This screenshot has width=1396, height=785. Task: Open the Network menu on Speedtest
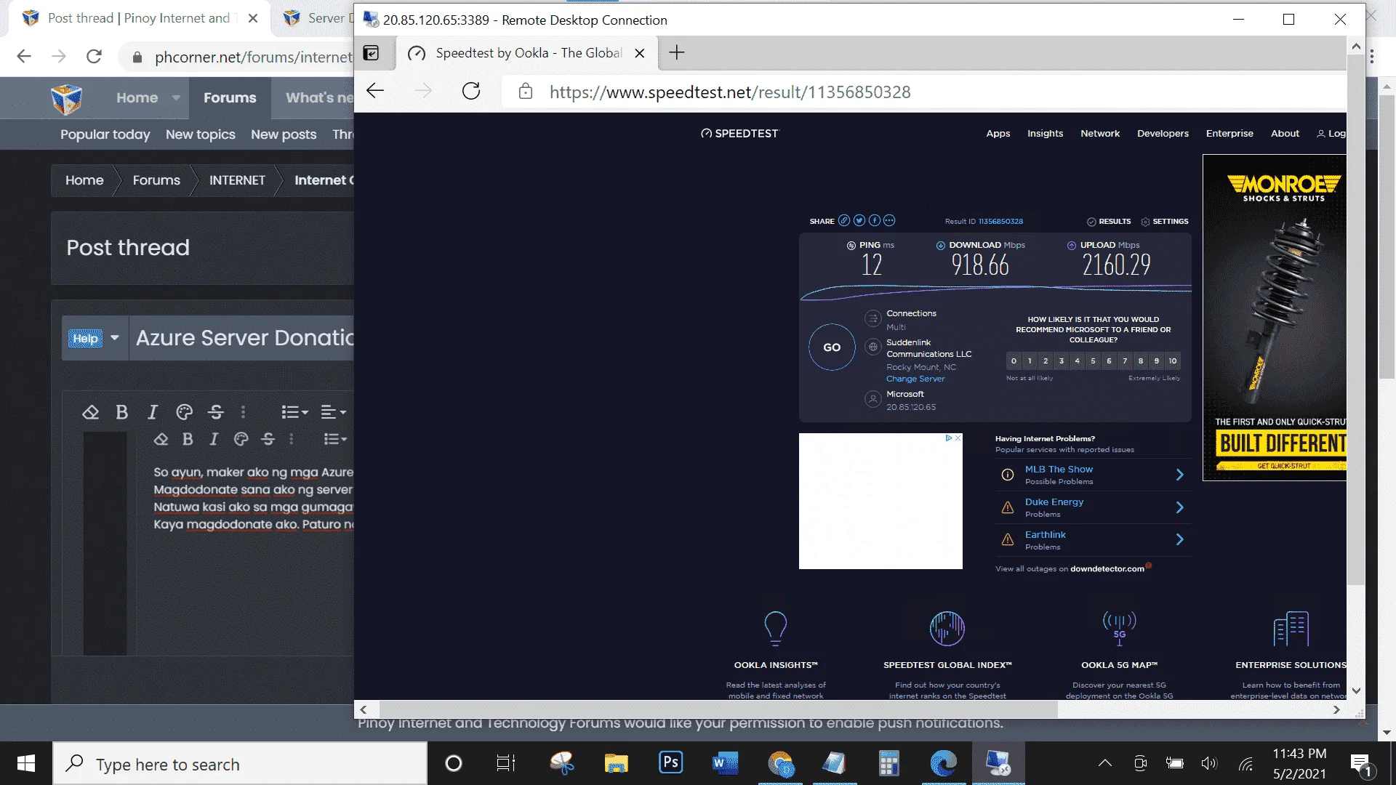pos(1100,134)
